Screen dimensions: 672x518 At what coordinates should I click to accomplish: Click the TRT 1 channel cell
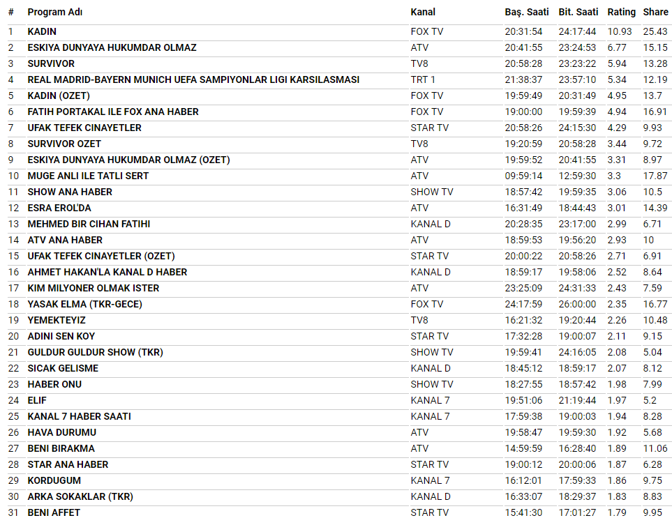423,79
